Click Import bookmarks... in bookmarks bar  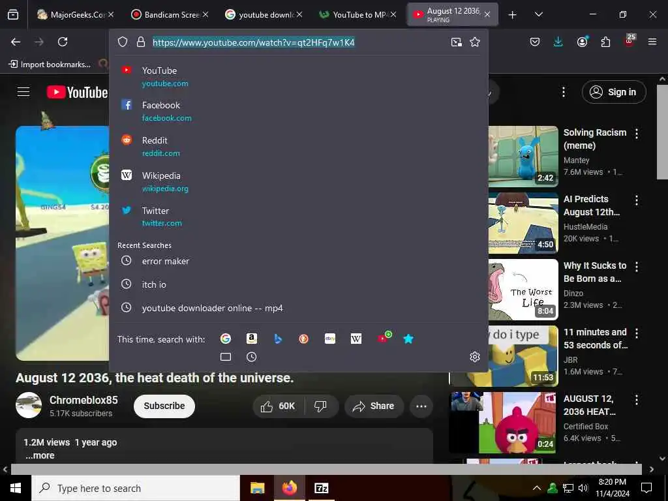[50, 65]
